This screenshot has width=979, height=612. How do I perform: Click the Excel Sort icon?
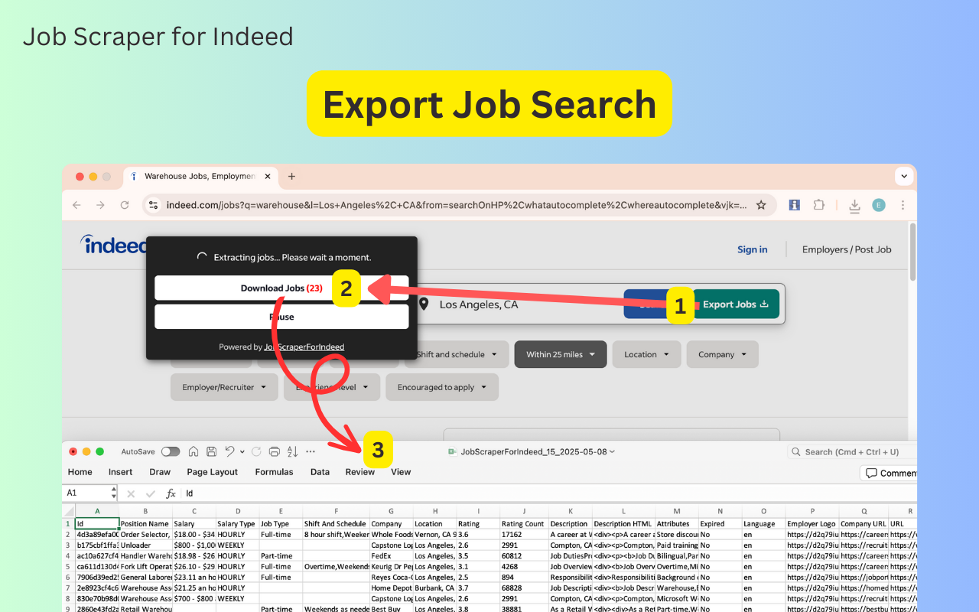coord(293,451)
